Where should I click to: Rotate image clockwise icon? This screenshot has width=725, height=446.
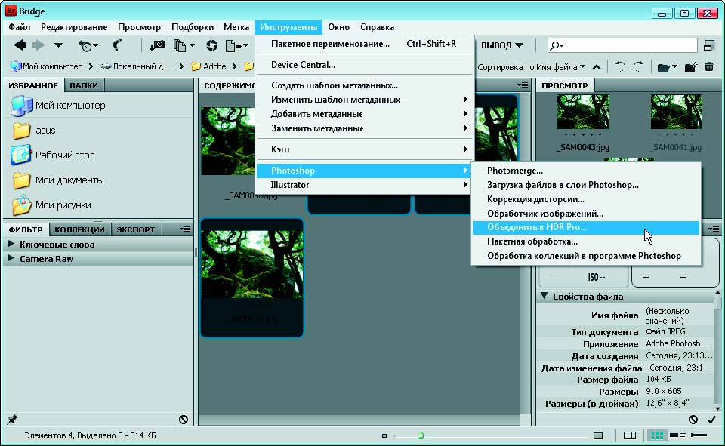point(638,67)
